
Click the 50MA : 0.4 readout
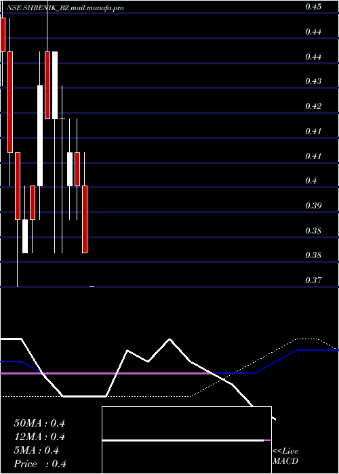39,423
